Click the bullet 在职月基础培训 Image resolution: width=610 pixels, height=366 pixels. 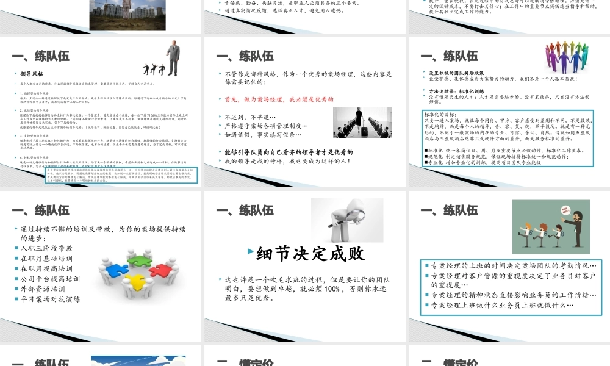pos(46,258)
